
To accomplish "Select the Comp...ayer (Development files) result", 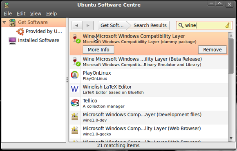I will pos(149,118).
